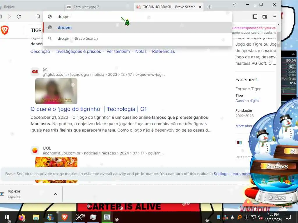Open the More about link in the factsheet
Screen dimensions: 298x223
(244, 126)
